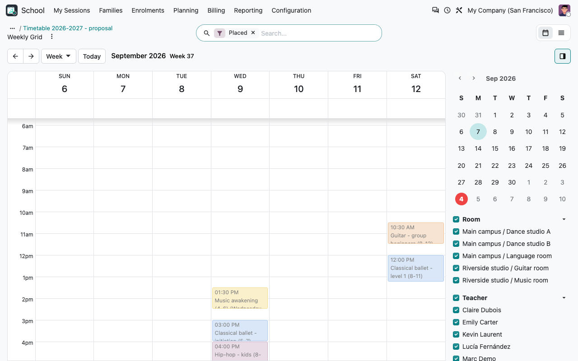Click the search magnifier icon
The width and height of the screenshot is (578, 361).
click(x=207, y=33)
